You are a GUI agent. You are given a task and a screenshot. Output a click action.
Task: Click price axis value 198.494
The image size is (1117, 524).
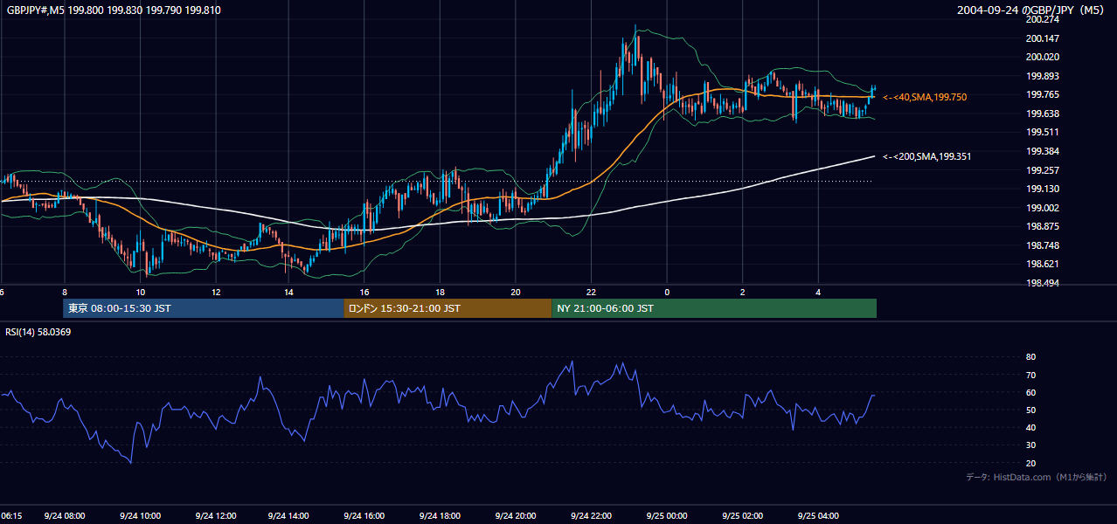[1043, 283]
